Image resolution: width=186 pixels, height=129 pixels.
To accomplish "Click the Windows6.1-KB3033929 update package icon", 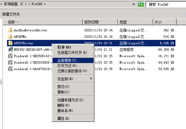I will tap(11, 62).
